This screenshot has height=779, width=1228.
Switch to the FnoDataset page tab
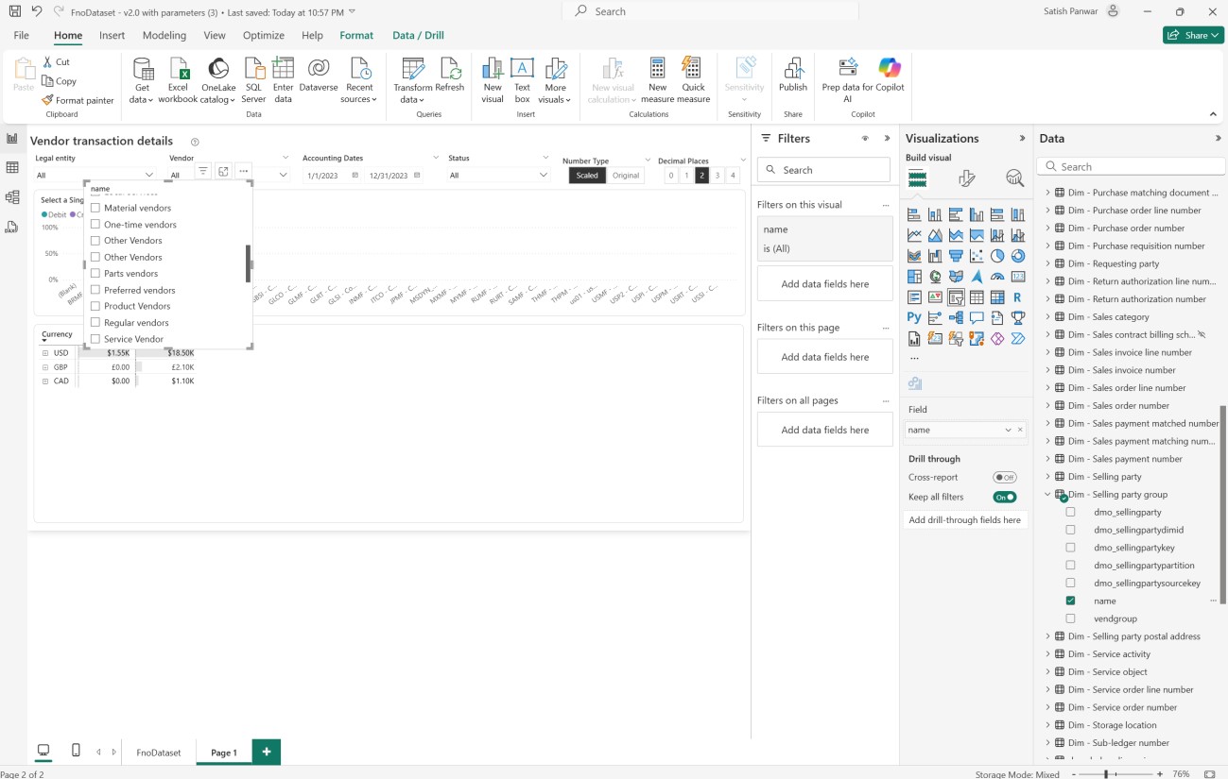pyautogui.click(x=158, y=753)
